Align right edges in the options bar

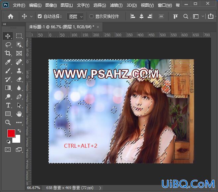[150, 16]
